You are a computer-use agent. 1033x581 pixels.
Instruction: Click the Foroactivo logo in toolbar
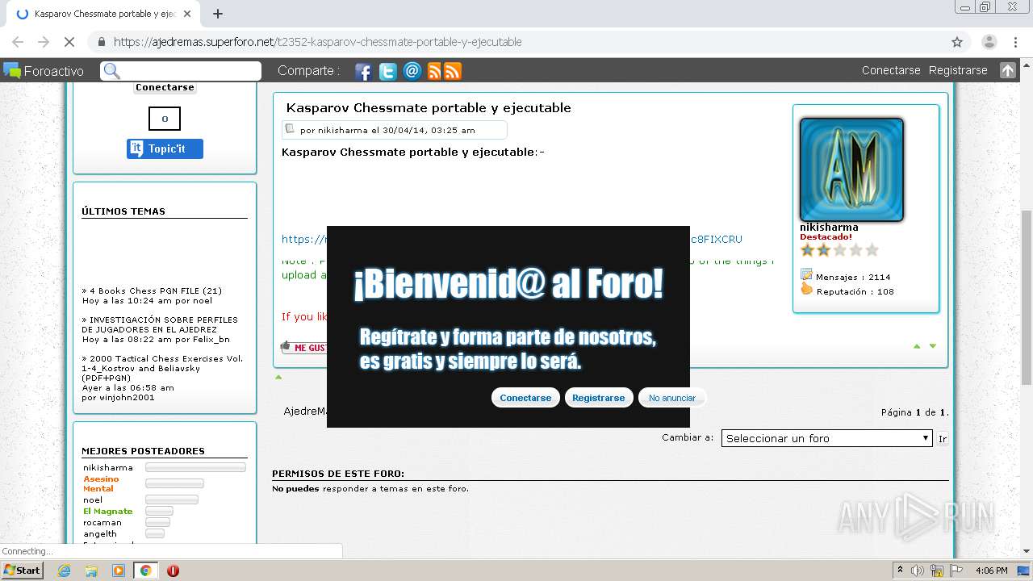tap(44, 71)
